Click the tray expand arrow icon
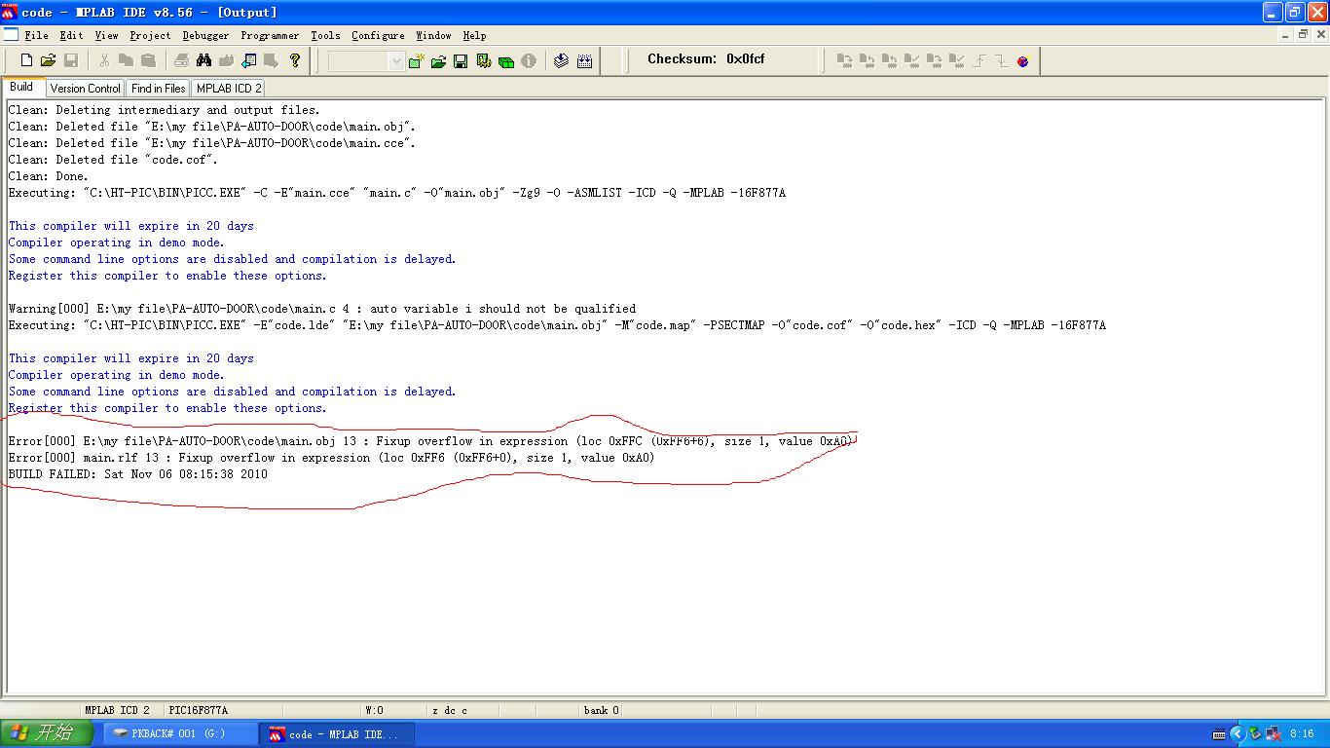This screenshot has width=1330, height=748. click(1238, 733)
